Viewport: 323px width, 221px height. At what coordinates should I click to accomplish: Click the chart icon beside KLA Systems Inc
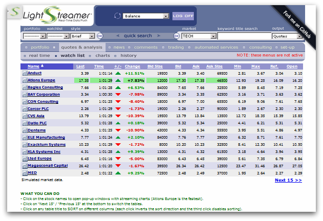tap(25, 152)
